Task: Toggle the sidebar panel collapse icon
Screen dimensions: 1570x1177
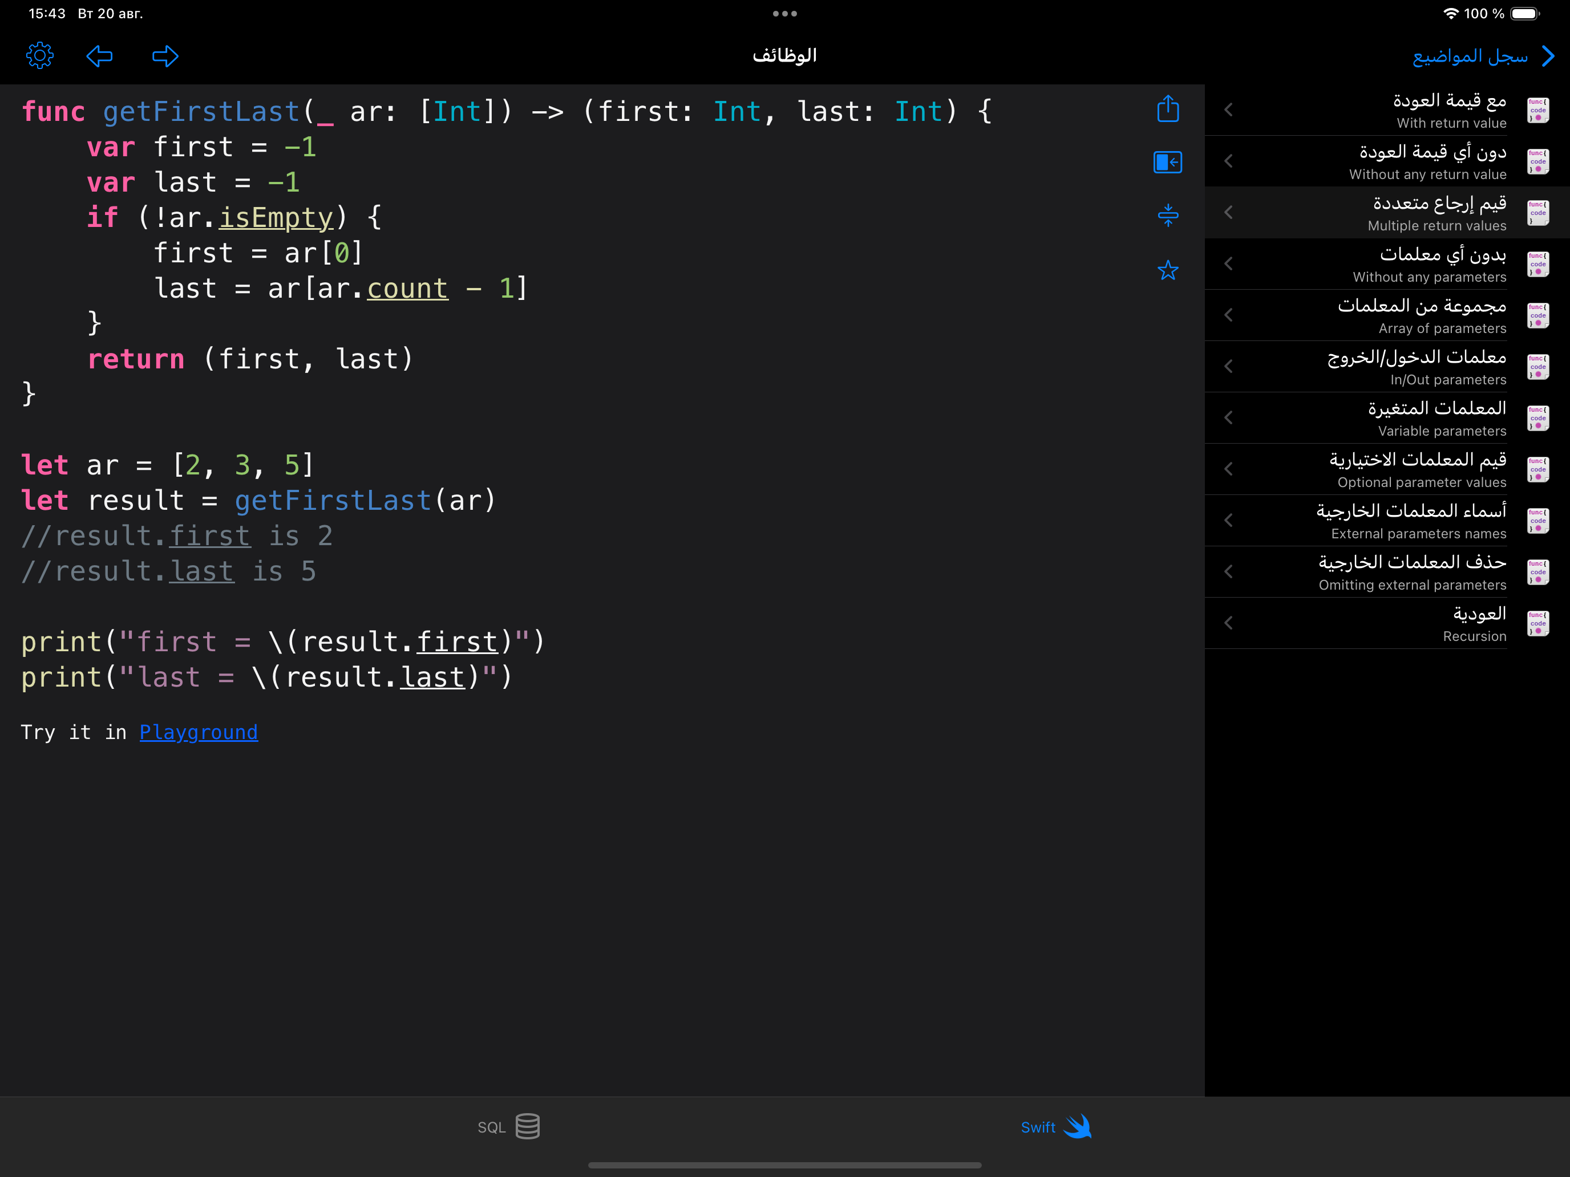Action: [1168, 162]
